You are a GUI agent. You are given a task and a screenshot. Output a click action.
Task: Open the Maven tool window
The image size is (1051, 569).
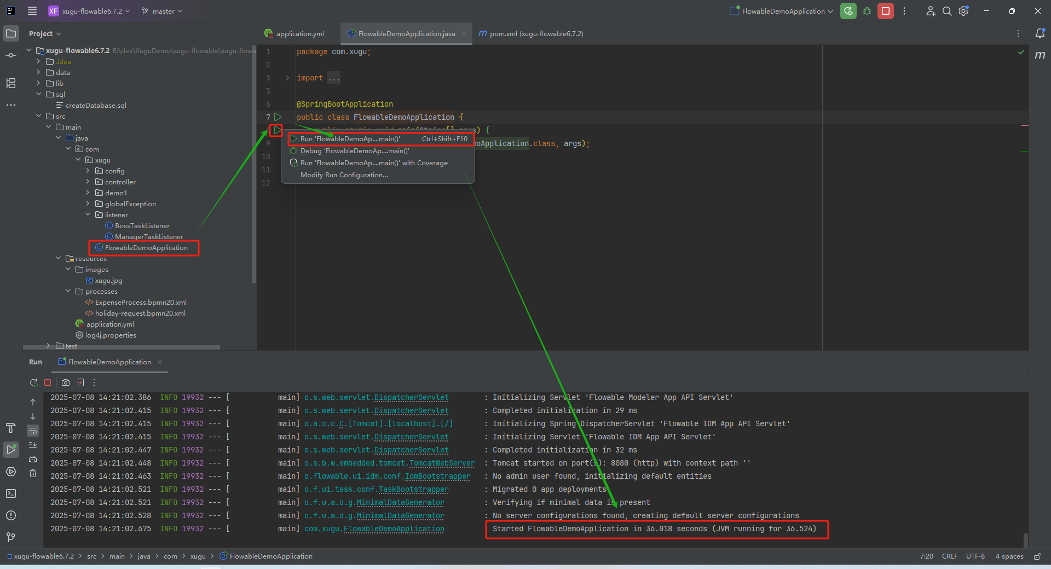pos(1040,55)
